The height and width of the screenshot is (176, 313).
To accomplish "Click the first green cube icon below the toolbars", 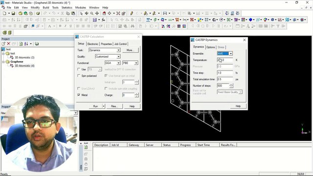I will 4,33.
